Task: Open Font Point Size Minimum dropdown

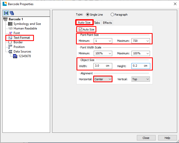Action: (x=103, y=41)
